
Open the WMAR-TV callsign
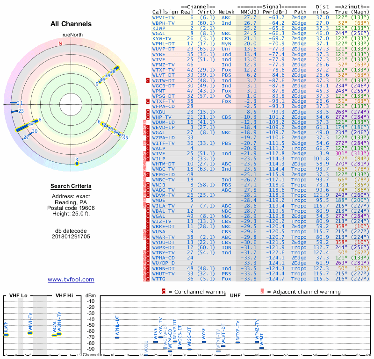(163, 237)
